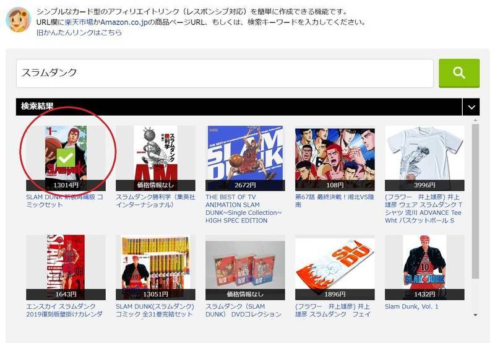This screenshot has width=495, height=343.
Task: Click the mascot character avatar icon
Action: click(x=19, y=20)
